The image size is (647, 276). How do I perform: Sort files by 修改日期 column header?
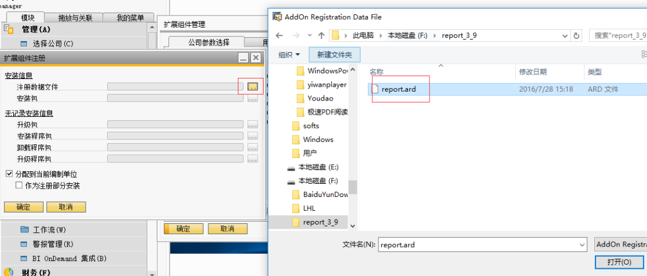click(x=533, y=72)
